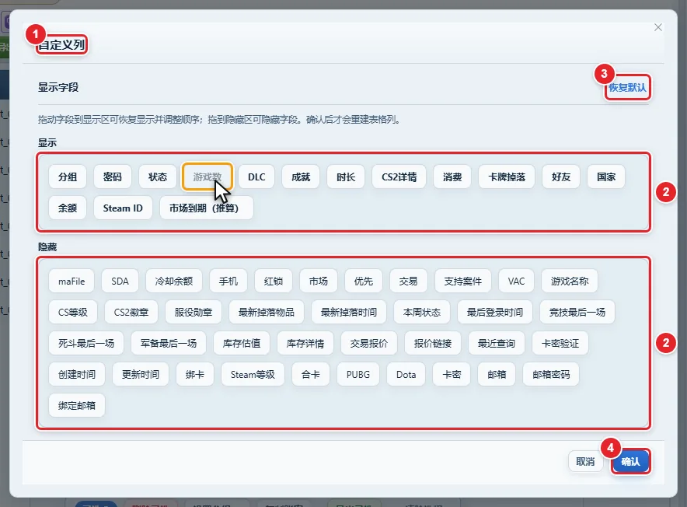Click the hidden 卡密验证 chip

[x=560, y=344]
